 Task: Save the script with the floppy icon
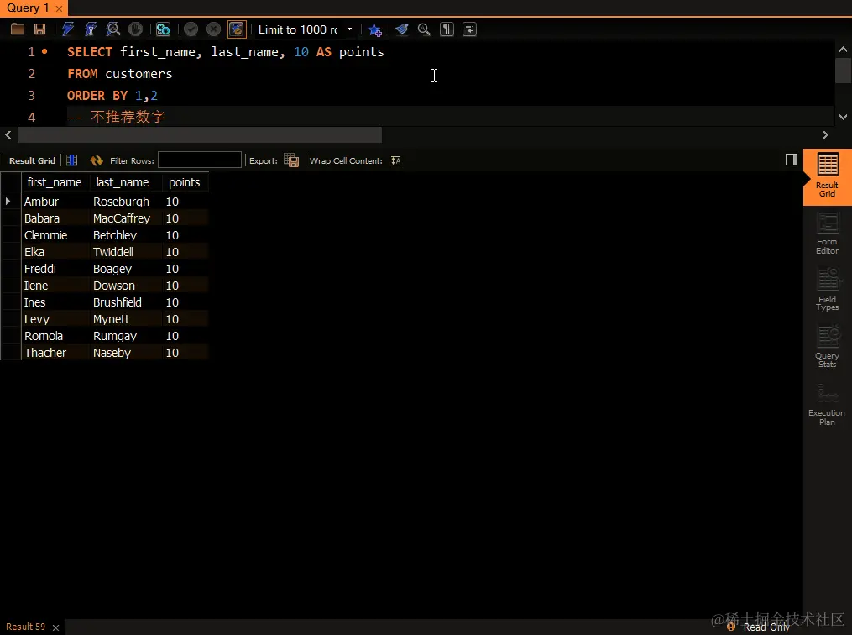(39, 29)
